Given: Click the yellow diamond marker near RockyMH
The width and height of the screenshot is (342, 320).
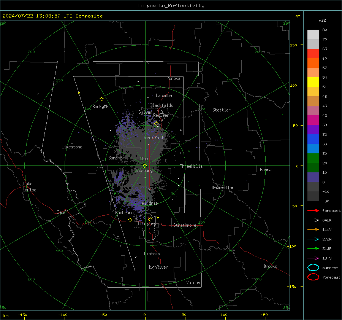Looking at the screenshot, I should tap(101, 99).
